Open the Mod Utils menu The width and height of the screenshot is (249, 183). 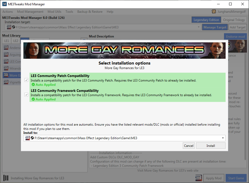pos(55,12)
